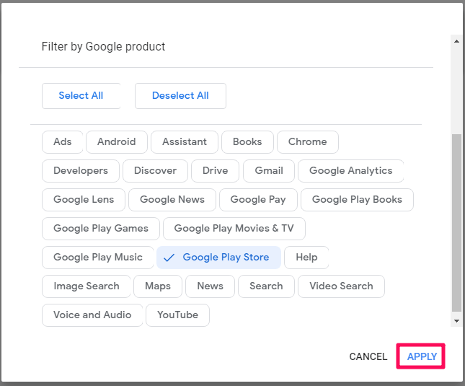The width and height of the screenshot is (465, 386).
Task: Toggle the standalone News chip
Action: 210,286
